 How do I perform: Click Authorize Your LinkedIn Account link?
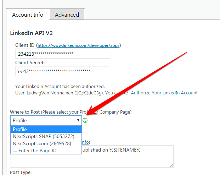point(164,93)
